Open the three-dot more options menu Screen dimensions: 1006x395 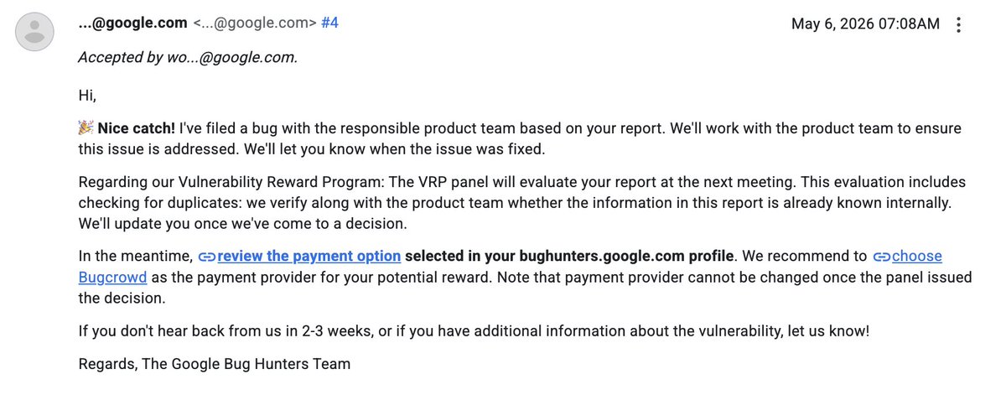[x=959, y=24]
